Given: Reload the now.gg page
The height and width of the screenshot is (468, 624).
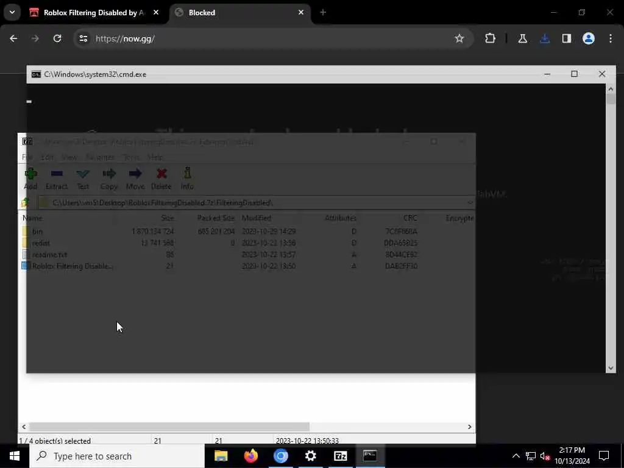Looking at the screenshot, I should (57, 38).
